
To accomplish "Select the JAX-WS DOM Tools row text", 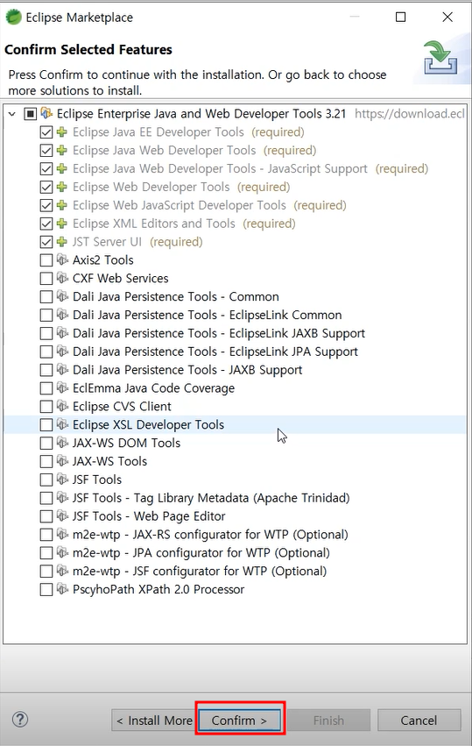I will point(126,443).
